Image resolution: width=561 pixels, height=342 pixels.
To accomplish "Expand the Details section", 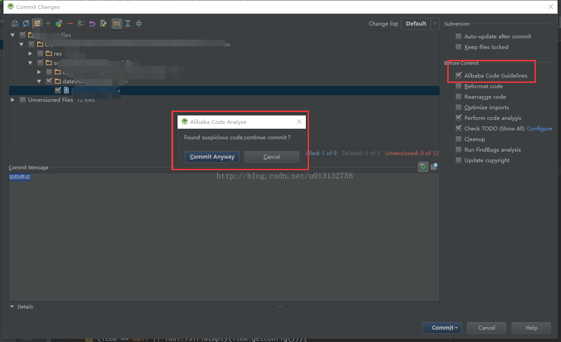I will point(12,307).
